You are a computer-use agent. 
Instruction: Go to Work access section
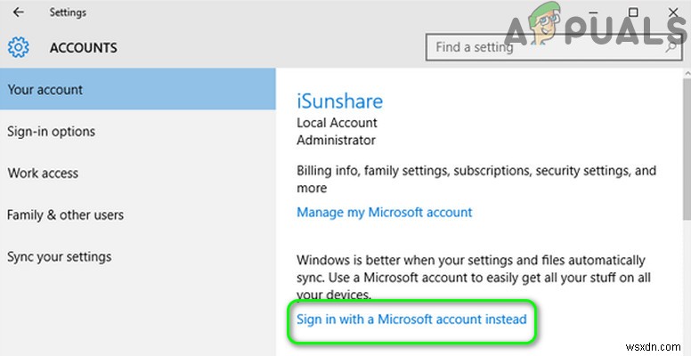43,174
